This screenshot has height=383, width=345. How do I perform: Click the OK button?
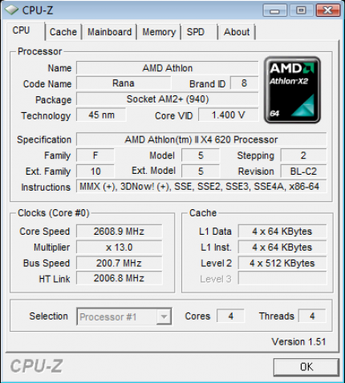click(x=306, y=367)
